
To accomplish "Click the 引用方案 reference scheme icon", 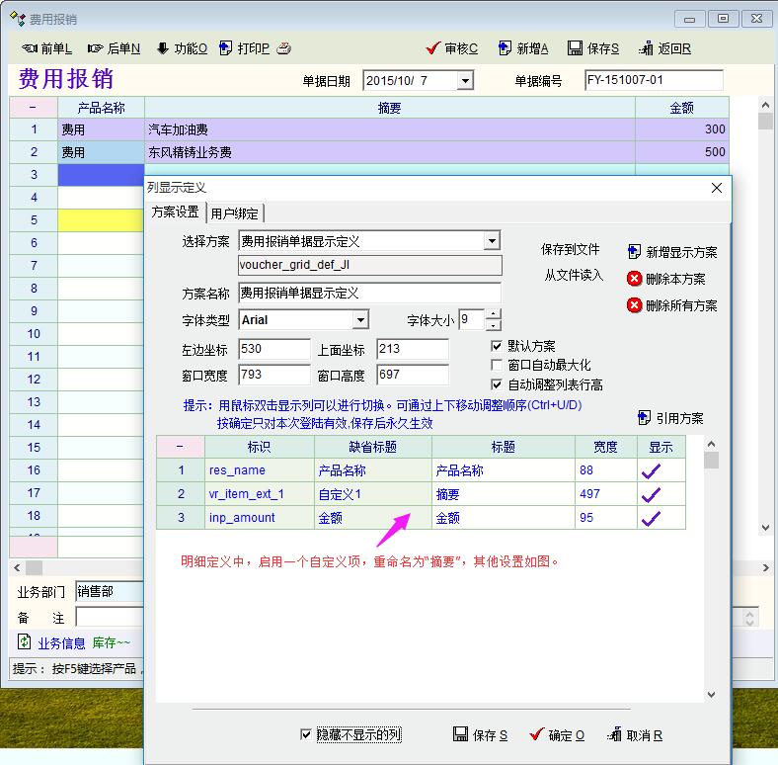I will [x=645, y=418].
